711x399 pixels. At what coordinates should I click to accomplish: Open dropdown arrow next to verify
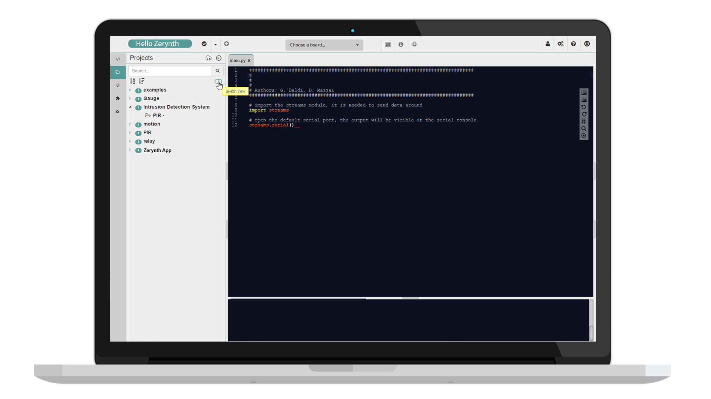pyautogui.click(x=215, y=45)
